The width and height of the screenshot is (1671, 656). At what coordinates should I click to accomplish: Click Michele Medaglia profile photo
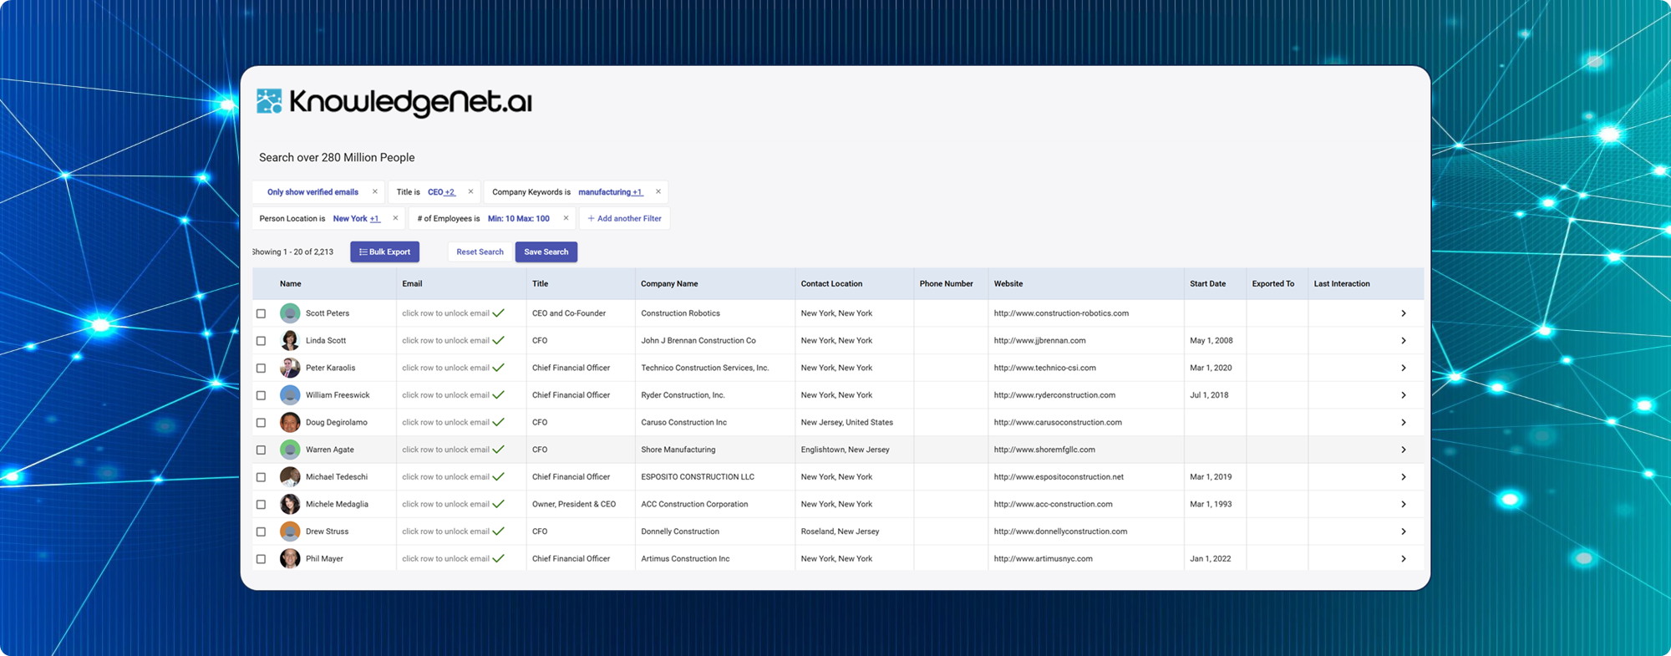(290, 504)
